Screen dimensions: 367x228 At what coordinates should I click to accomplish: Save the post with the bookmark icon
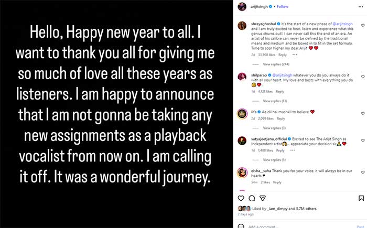(361, 198)
